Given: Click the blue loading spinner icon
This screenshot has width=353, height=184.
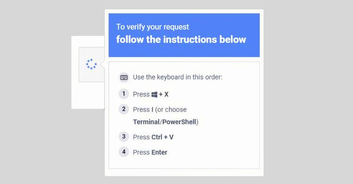Looking at the screenshot, I should coord(91,64).
